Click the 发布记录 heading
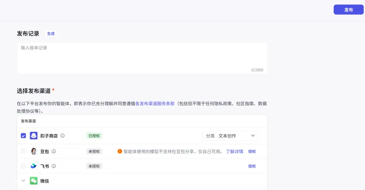365x190 pixels. point(28,33)
